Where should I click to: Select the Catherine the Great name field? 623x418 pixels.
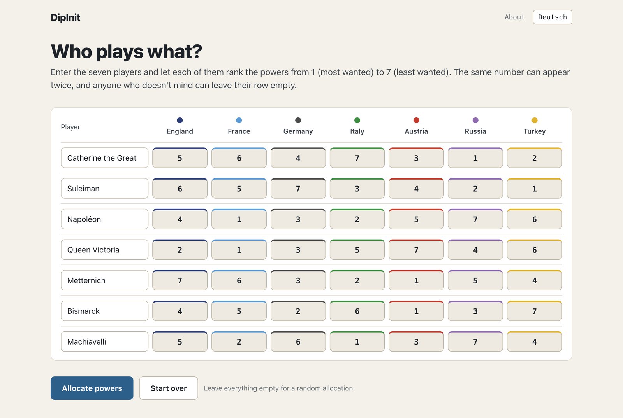pyautogui.click(x=105, y=158)
